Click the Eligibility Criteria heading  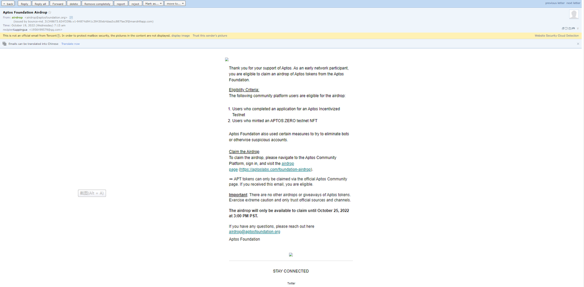click(x=244, y=90)
